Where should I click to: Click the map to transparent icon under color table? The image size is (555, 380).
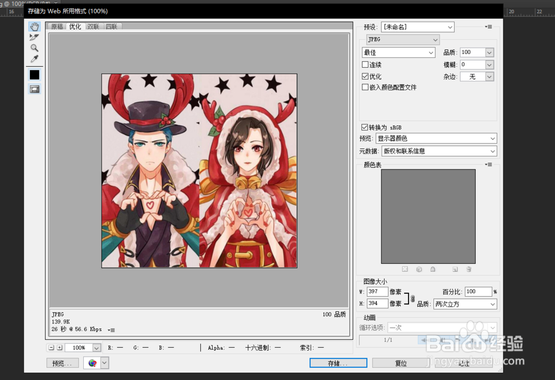(405, 269)
